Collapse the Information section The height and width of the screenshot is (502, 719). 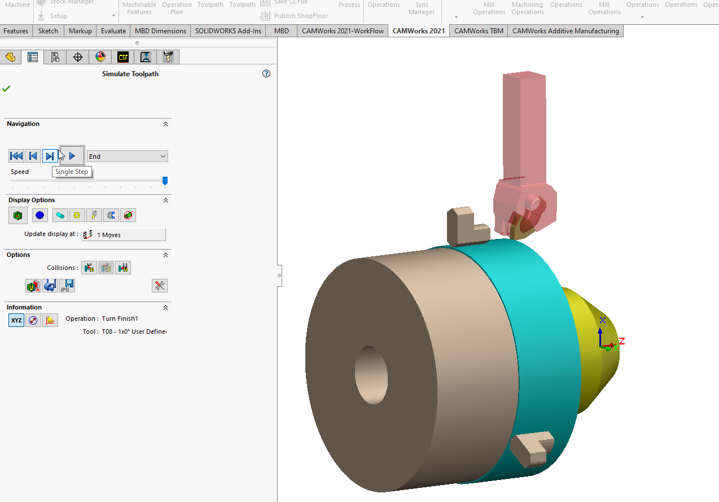click(165, 307)
